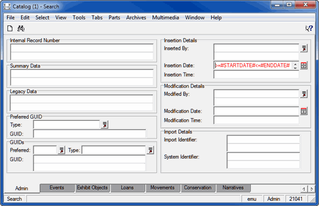Click the Summary Data field
Screen dimensions: 319x206
(82, 77)
